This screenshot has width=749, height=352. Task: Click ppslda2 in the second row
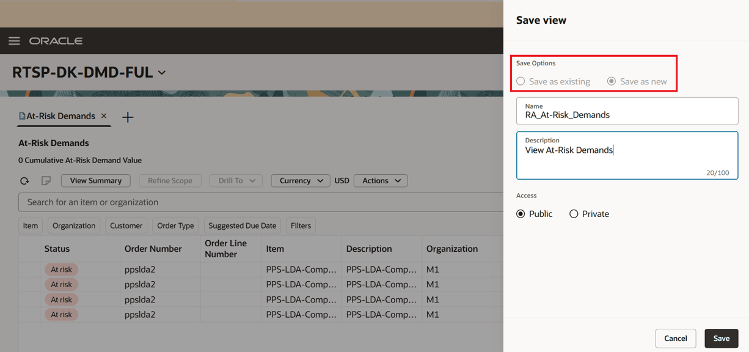[140, 284]
